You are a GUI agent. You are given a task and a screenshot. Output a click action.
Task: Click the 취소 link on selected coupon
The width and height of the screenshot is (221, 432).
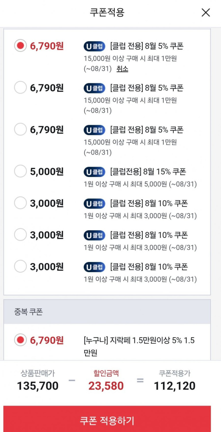click(122, 69)
